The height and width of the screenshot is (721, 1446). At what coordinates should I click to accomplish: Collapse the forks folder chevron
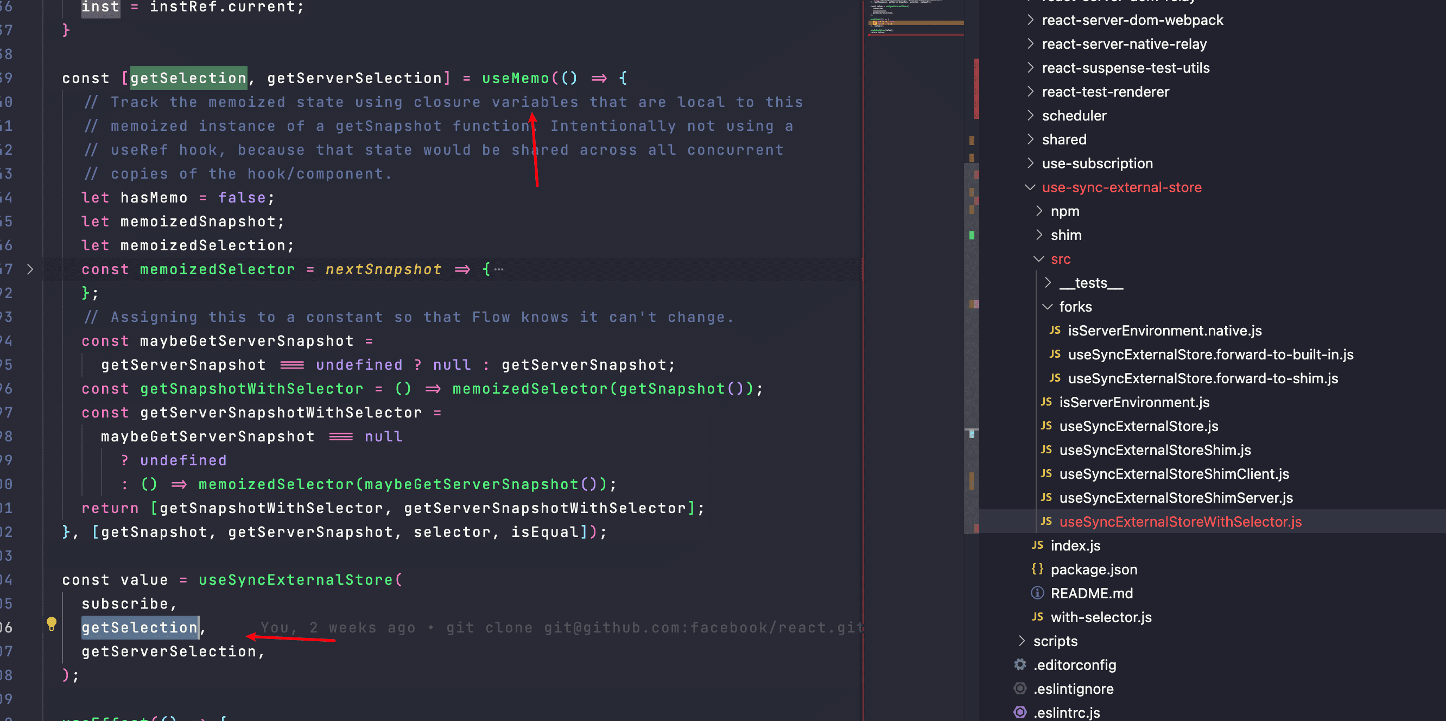[x=1048, y=307]
